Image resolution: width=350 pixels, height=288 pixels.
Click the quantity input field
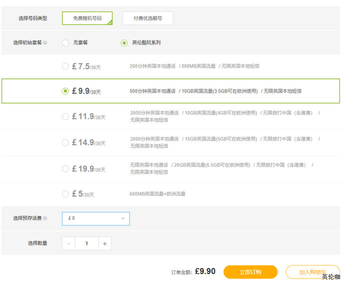coord(86,243)
